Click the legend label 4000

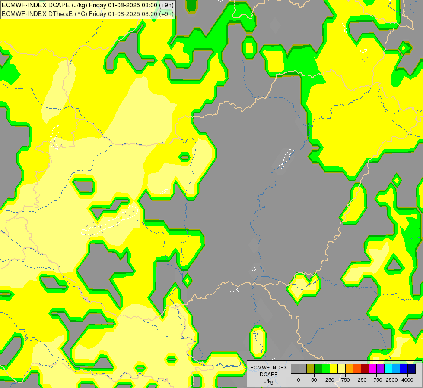(x=407, y=380)
